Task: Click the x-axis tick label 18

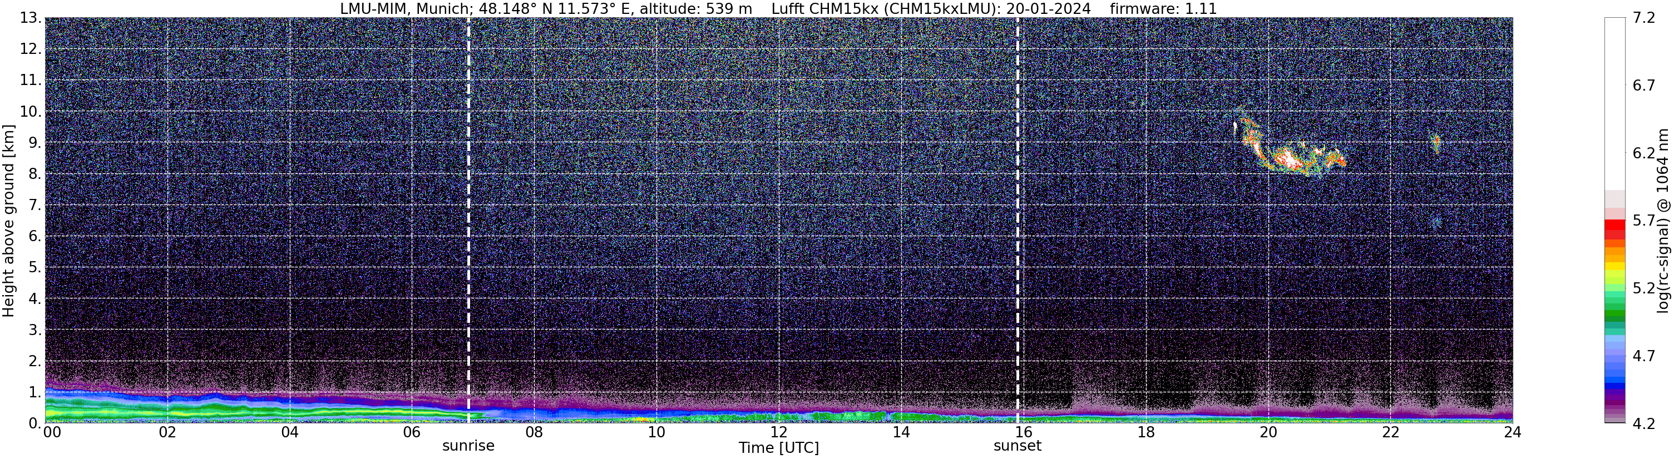Action: point(1145,432)
